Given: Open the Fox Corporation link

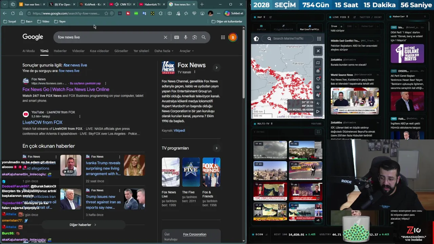Looking at the screenshot, I should click(x=195, y=234).
